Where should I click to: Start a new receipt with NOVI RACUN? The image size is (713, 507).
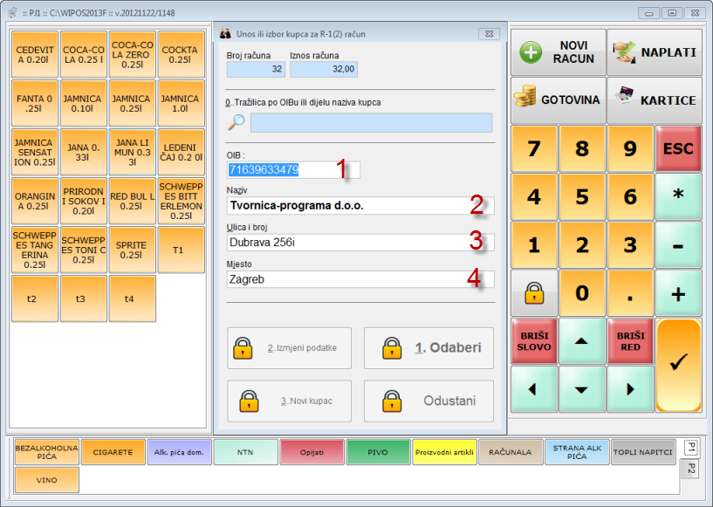559,52
